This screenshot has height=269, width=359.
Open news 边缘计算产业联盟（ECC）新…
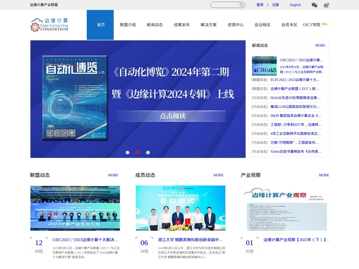point(295,89)
